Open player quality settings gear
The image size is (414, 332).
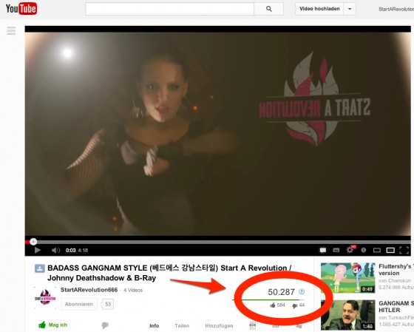pyautogui.click(x=350, y=250)
